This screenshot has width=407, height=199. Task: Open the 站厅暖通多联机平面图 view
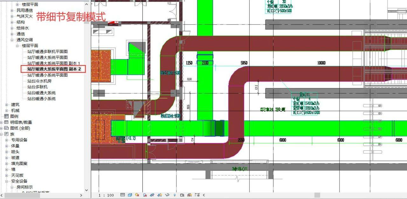point(47,51)
